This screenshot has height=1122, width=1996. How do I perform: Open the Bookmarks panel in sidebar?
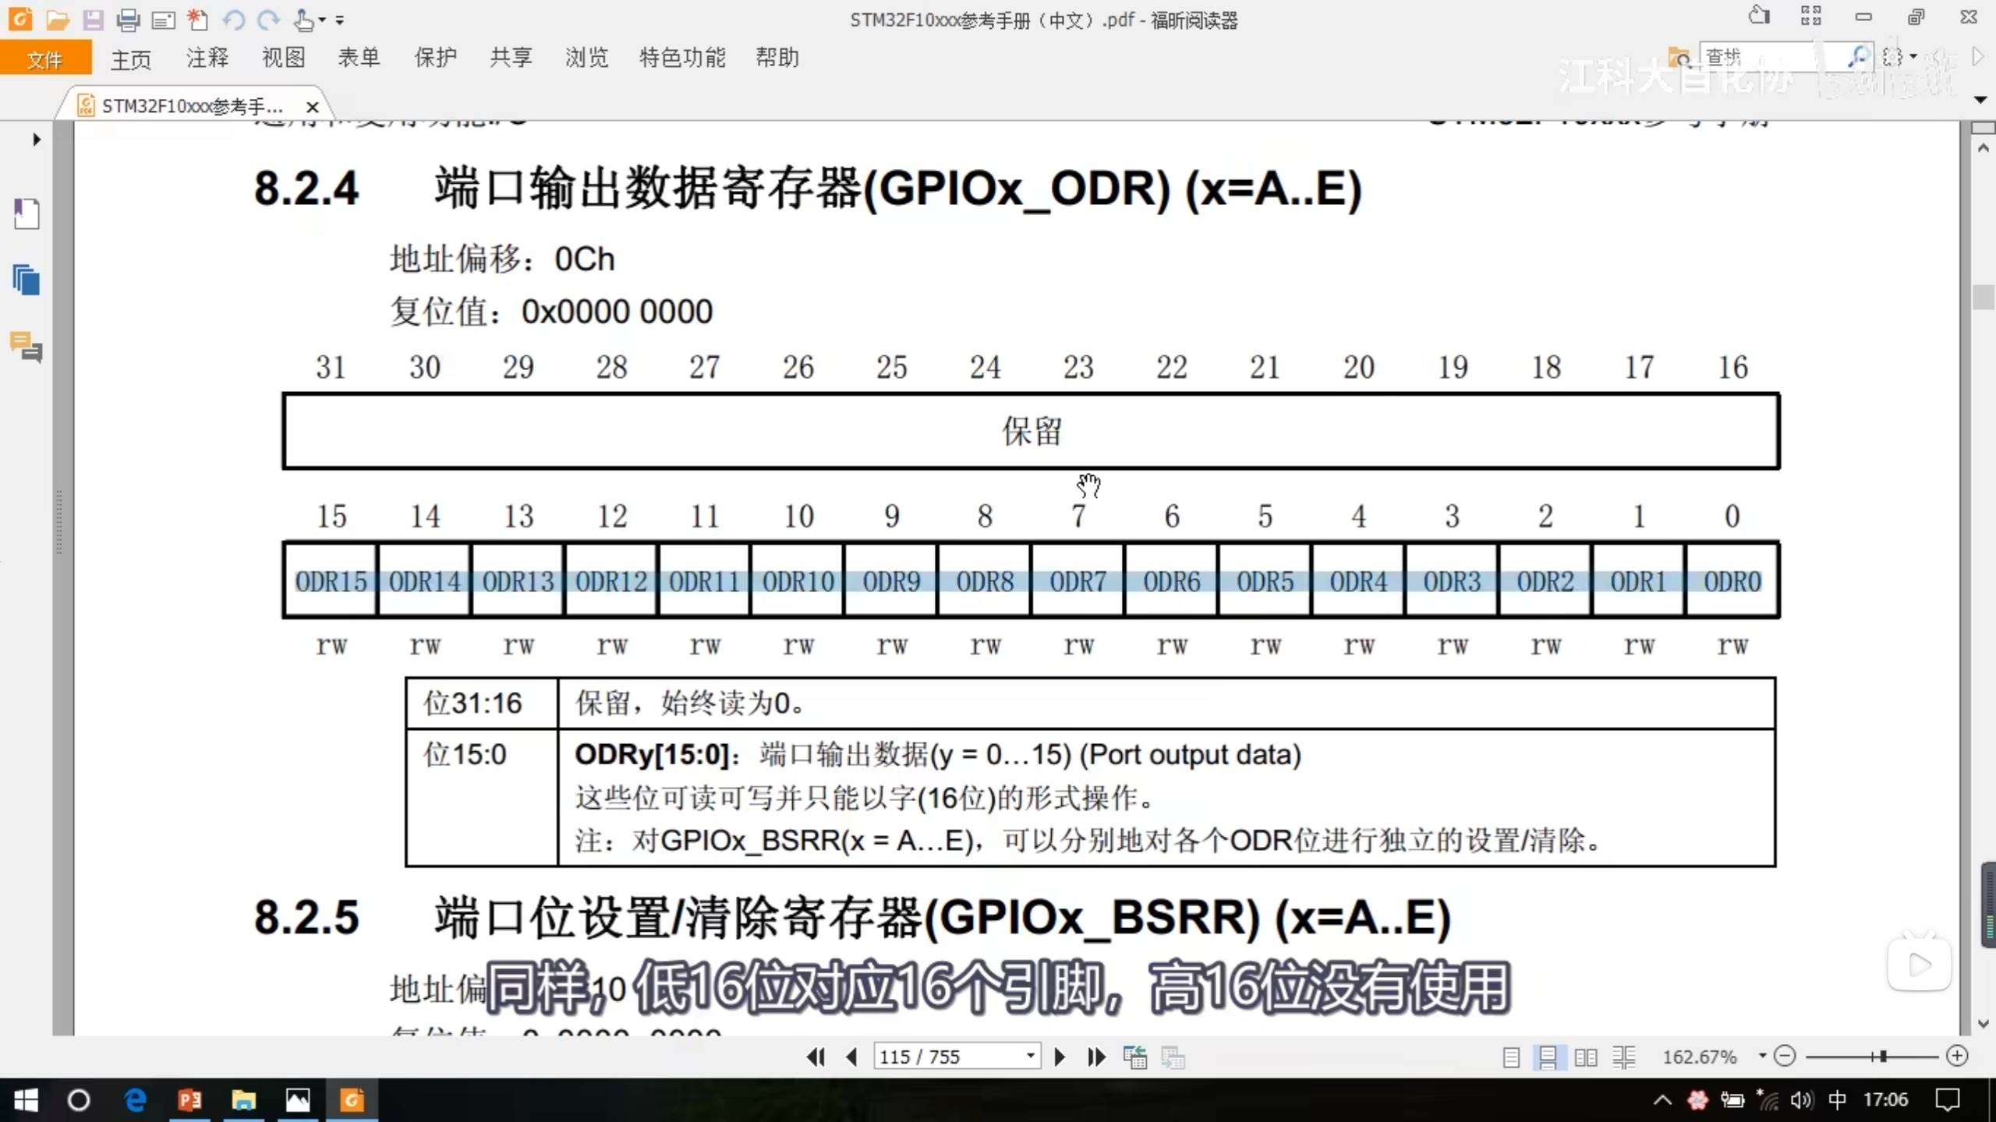coord(27,213)
